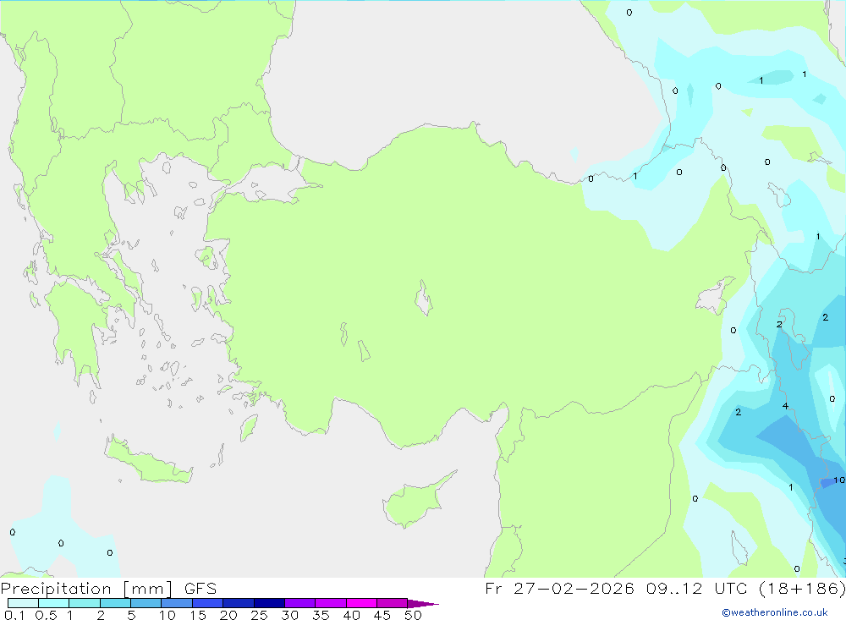This screenshot has width=846, height=620.
Task: Click the 40–45 mm magenta legend swatch
Action: coord(361,603)
